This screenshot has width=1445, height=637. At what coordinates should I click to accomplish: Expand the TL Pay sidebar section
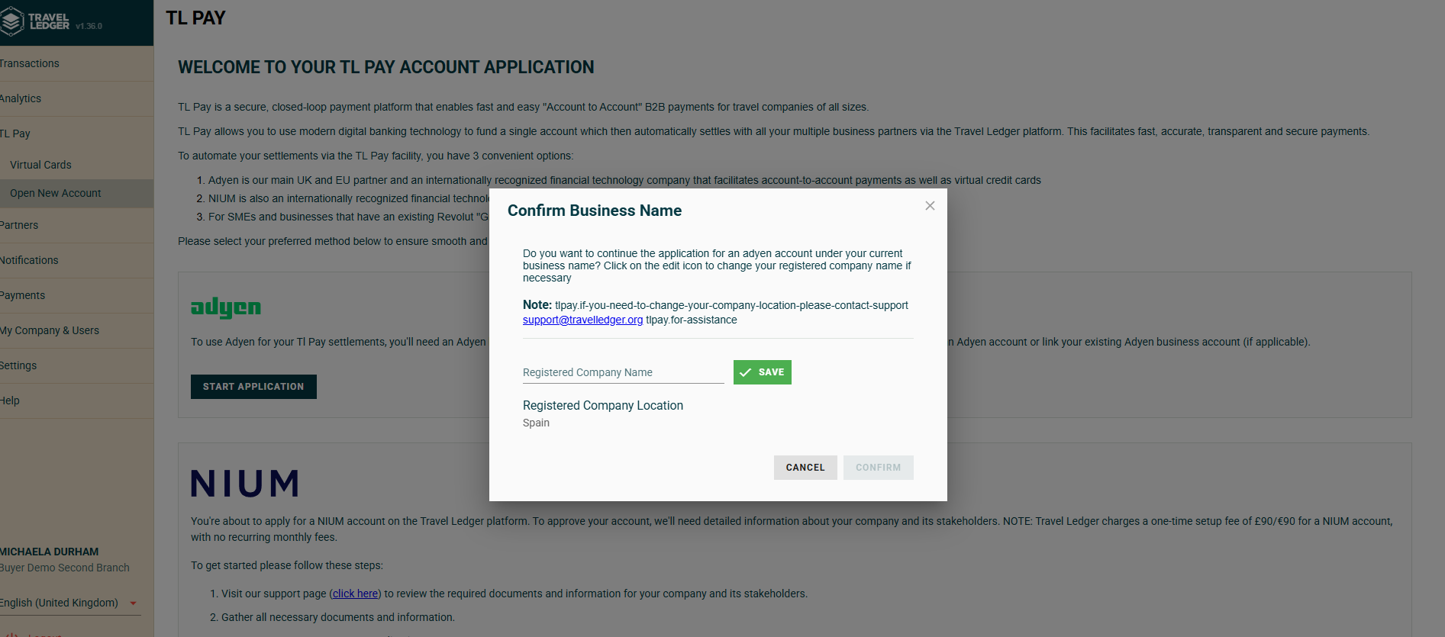click(x=17, y=134)
